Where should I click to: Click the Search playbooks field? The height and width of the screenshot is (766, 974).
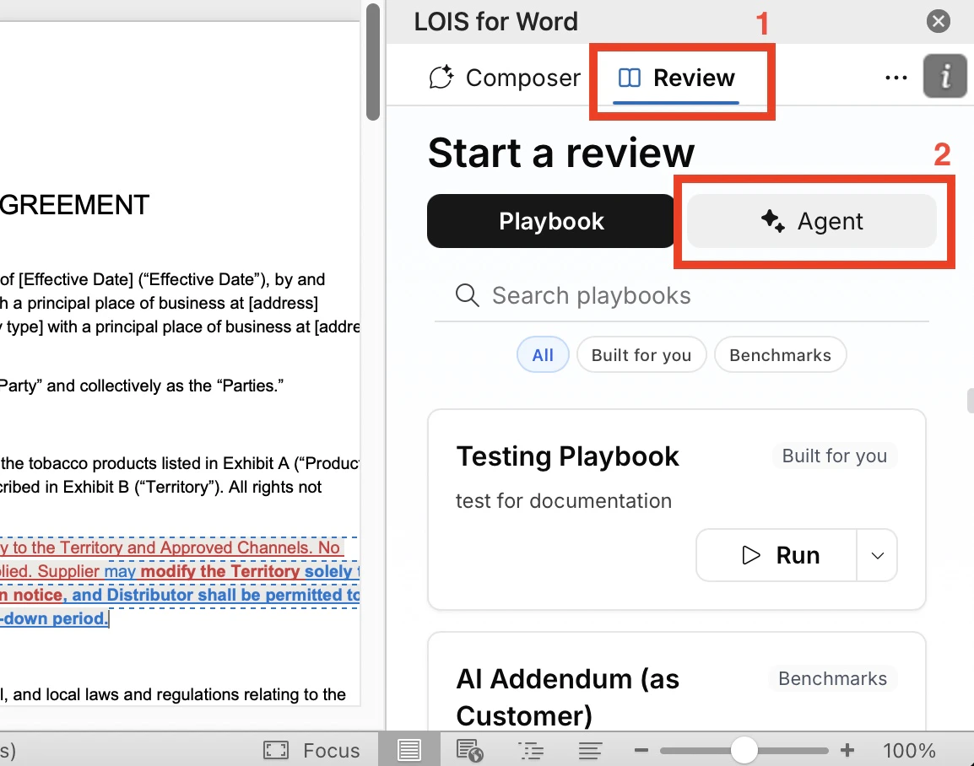click(681, 295)
